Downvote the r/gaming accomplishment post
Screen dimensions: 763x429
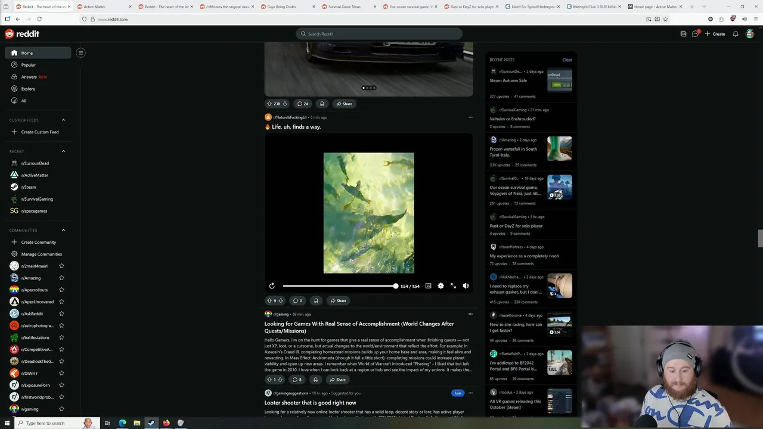(281, 380)
